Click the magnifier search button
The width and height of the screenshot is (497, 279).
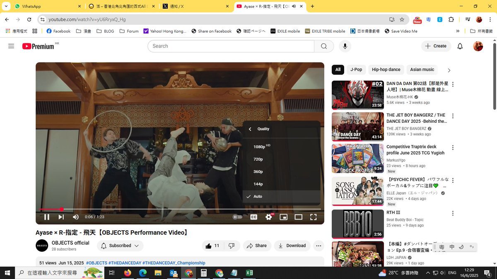(324, 46)
